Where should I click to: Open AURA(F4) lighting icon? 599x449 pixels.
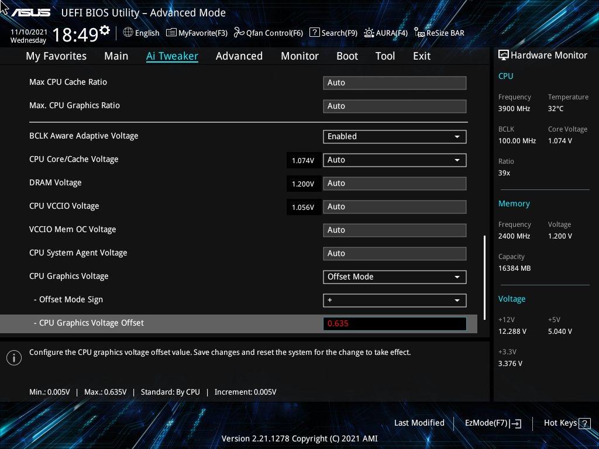click(x=369, y=33)
